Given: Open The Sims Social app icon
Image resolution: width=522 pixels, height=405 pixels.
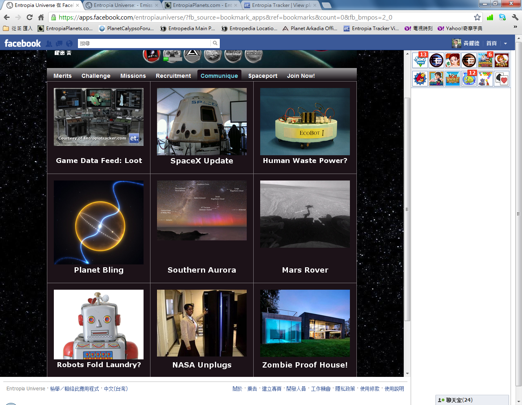Looking at the screenshot, I should click(420, 60).
